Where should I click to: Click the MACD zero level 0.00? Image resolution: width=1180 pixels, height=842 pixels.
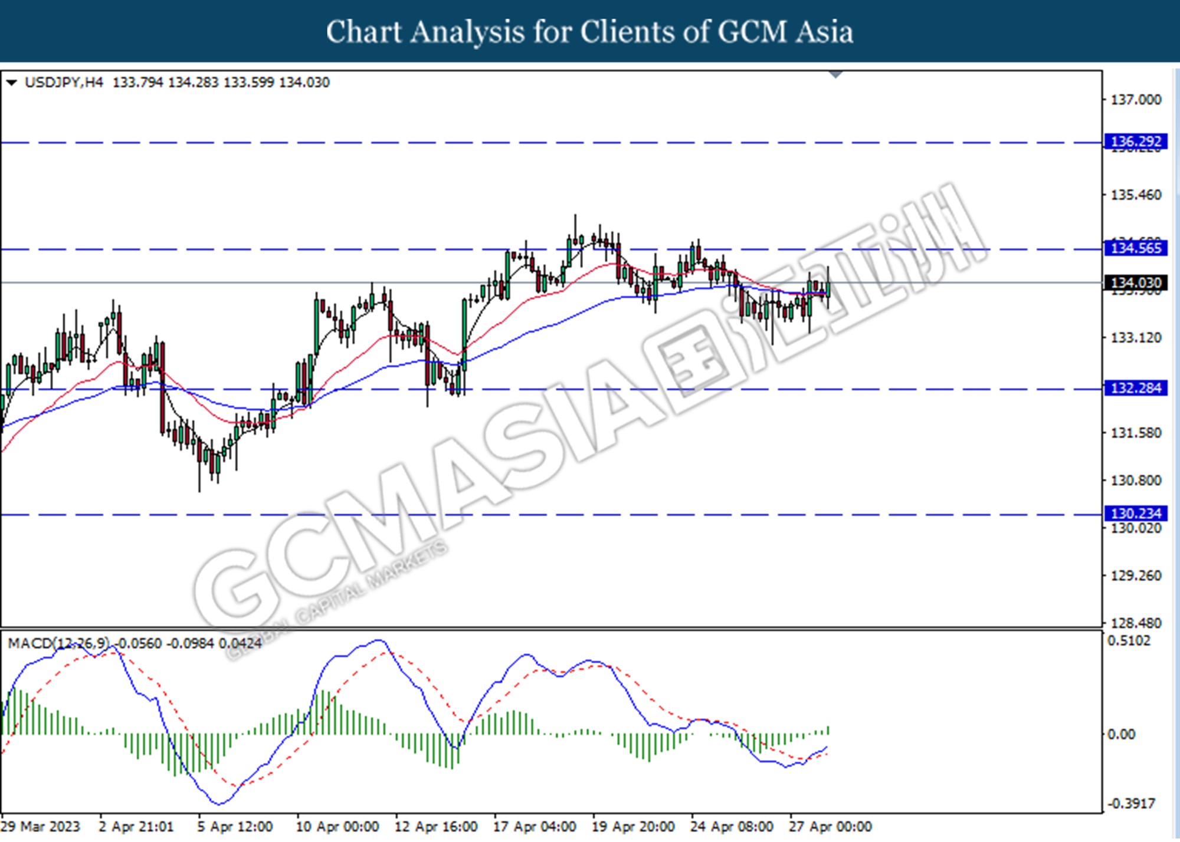pyautogui.click(x=1121, y=735)
